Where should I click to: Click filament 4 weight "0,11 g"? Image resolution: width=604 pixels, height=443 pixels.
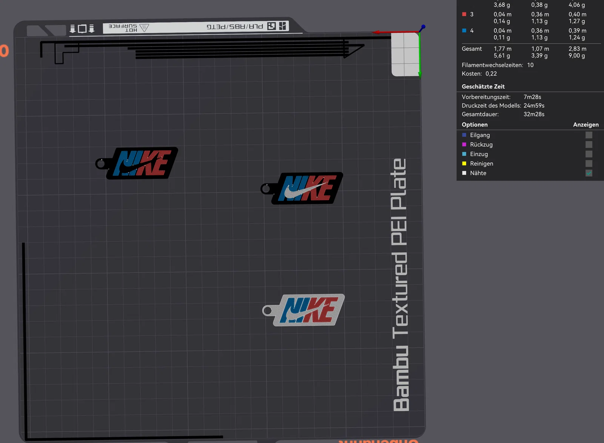[502, 37]
